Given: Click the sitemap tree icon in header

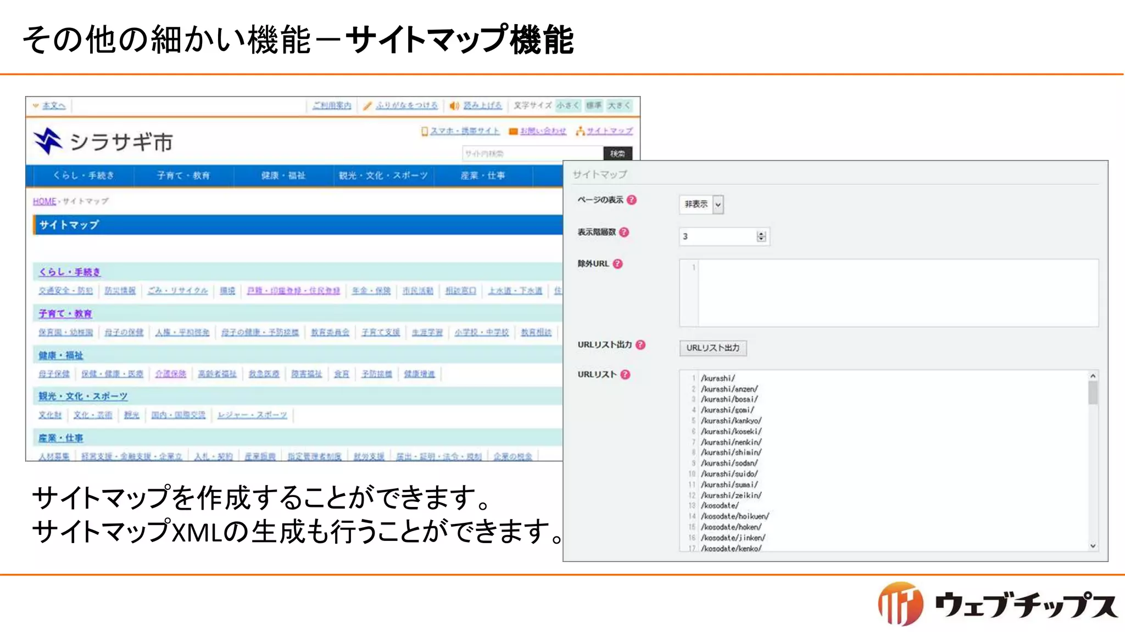Looking at the screenshot, I should (x=580, y=131).
